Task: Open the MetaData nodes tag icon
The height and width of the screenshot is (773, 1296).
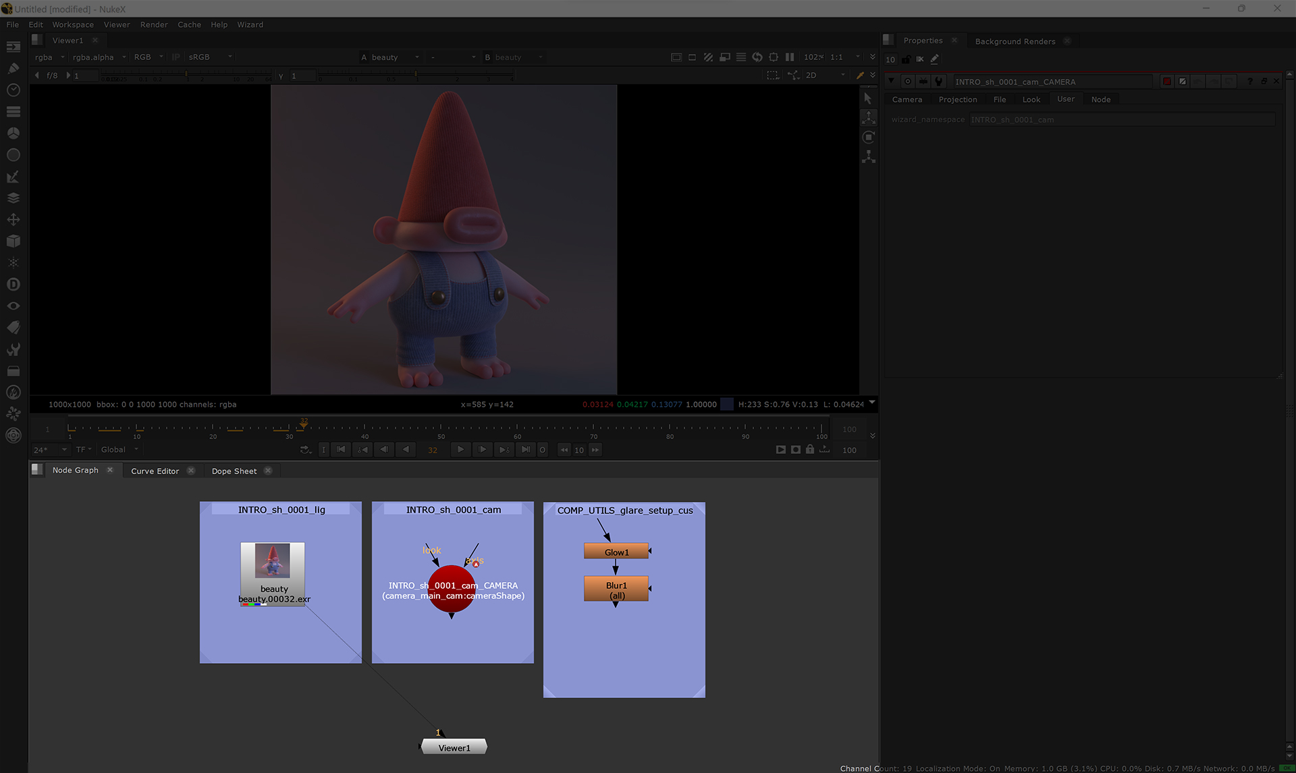Action: (13, 327)
